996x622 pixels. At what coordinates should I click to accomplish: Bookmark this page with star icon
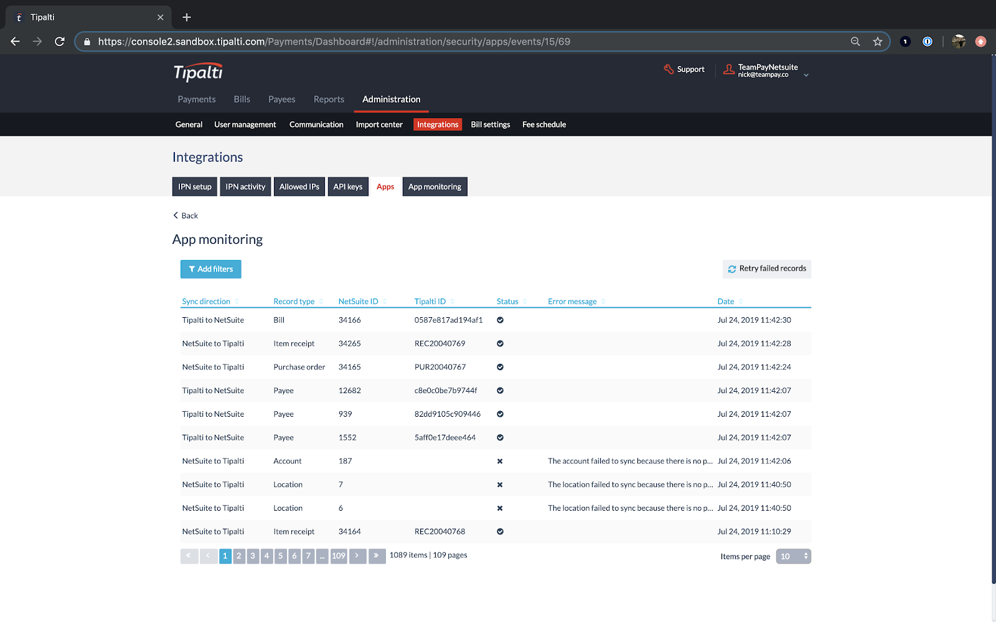click(878, 42)
